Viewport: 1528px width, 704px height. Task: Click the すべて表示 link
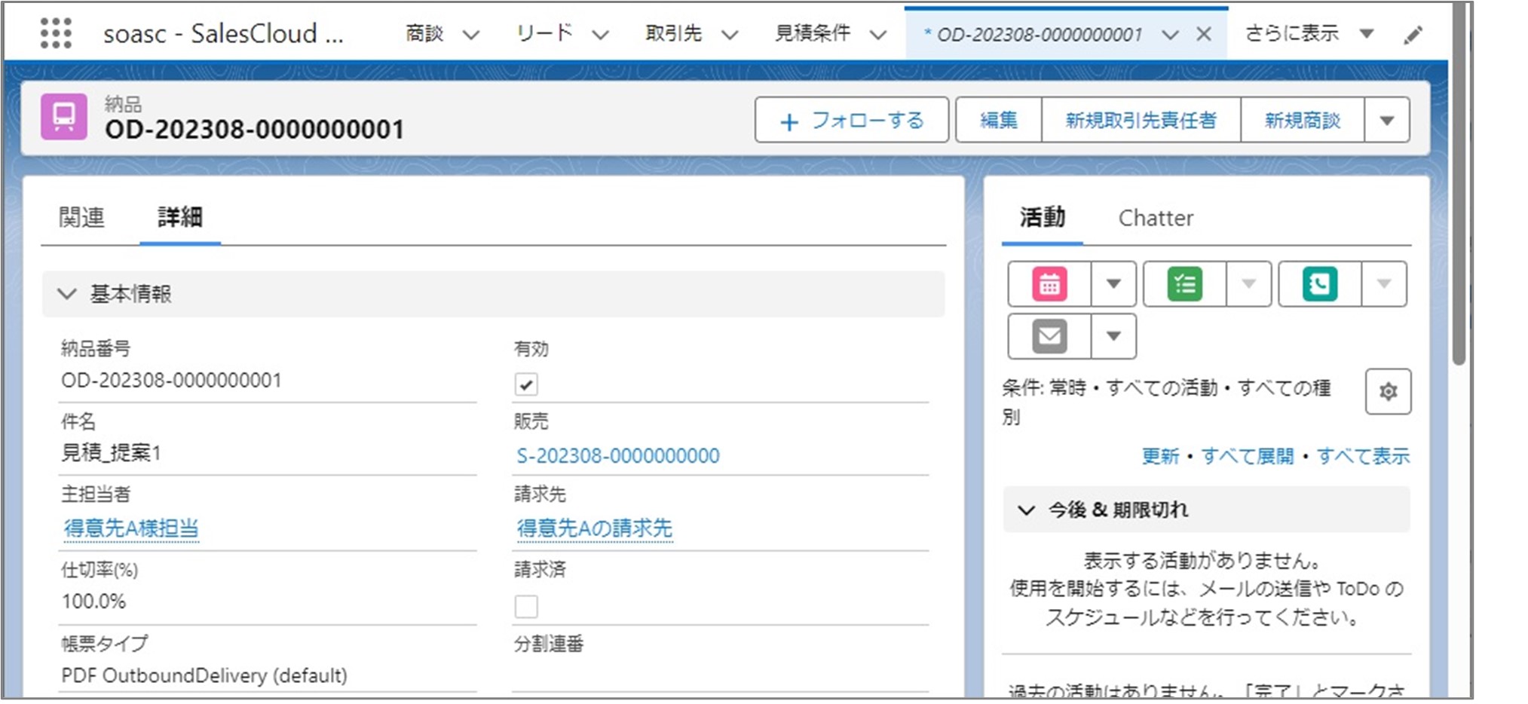[1363, 456]
